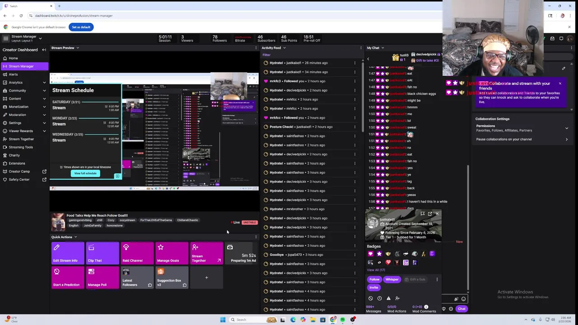
Task: Open the Stream Preview panel dropdown
Action: [78, 48]
